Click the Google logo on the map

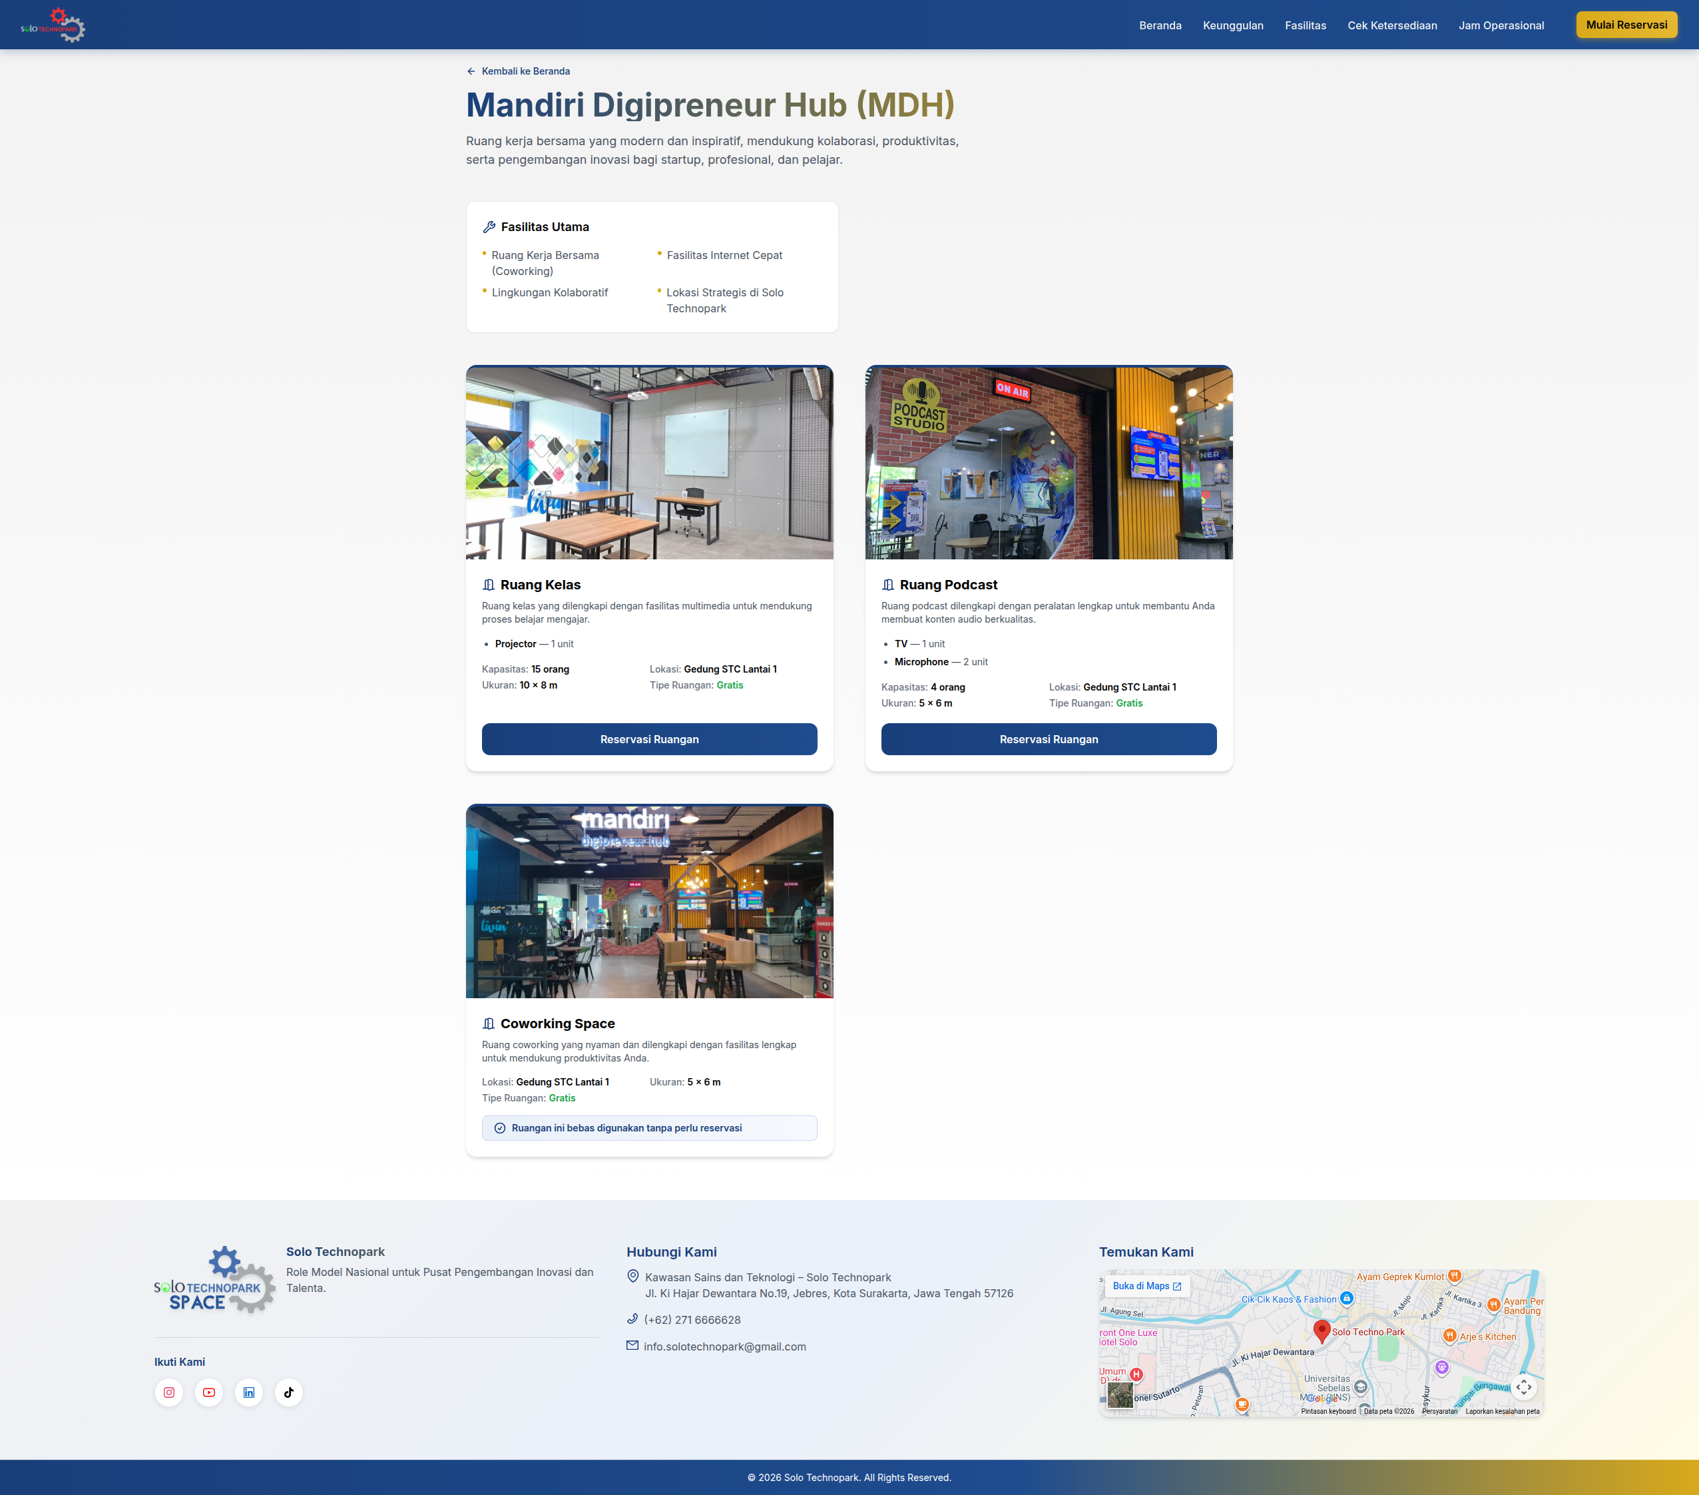[1321, 1398]
